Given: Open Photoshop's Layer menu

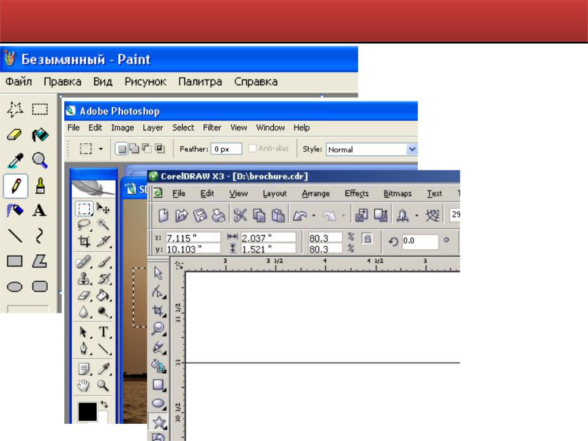Looking at the screenshot, I should 153,127.
